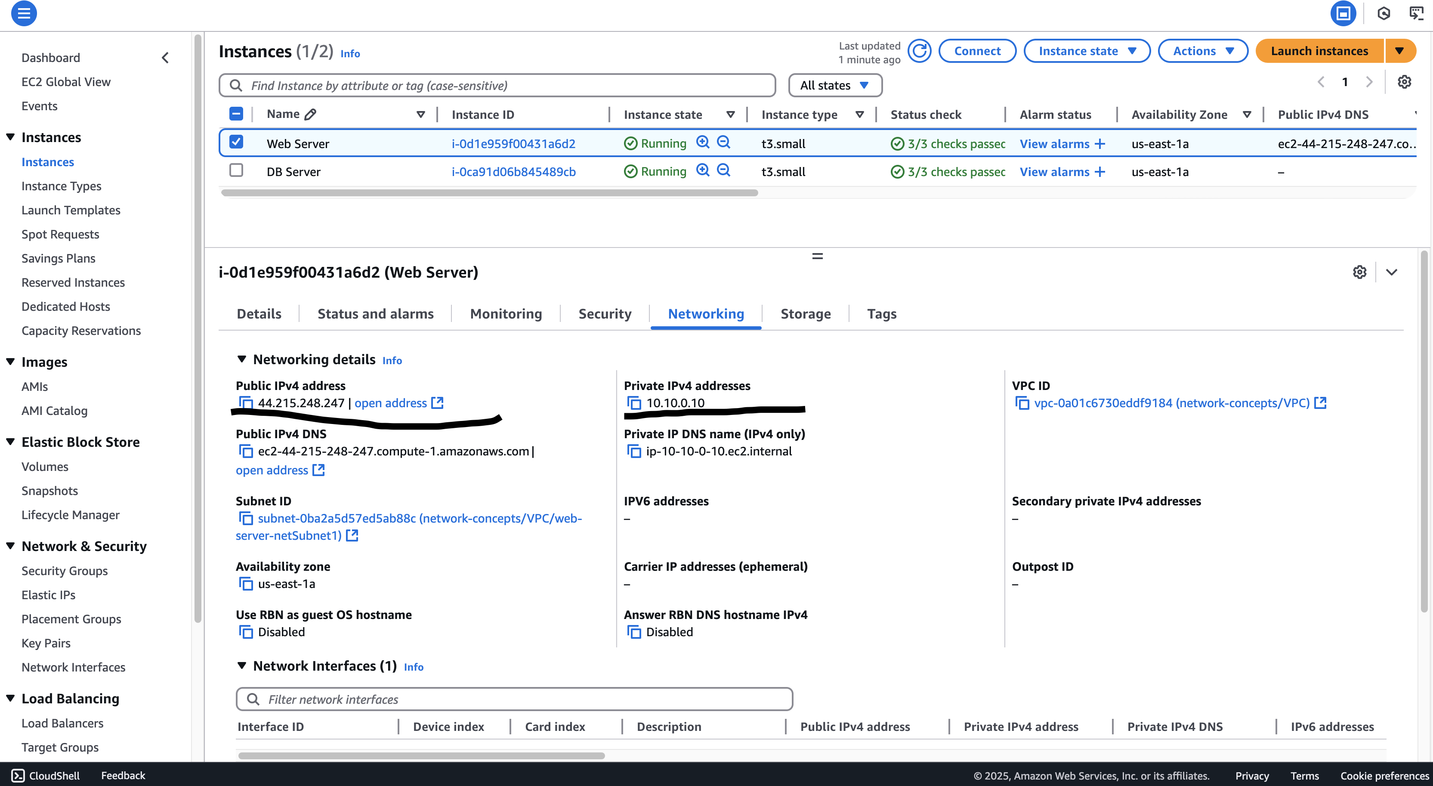Zoom in on DB Server running state
The image size is (1433, 786).
pos(703,170)
